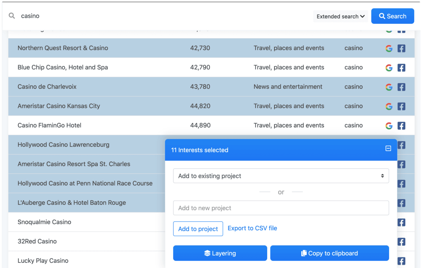Image resolution: width=421 pixels, height=268 pixels.
Task: Open Facebook link for Northern Quest Resort & Casino
Action: click(x=401, y=48)
